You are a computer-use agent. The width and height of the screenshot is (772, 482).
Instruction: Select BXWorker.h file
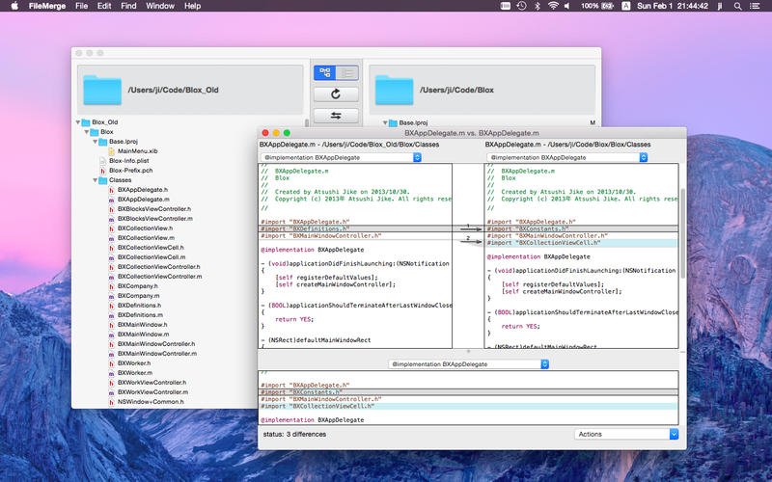134,363
